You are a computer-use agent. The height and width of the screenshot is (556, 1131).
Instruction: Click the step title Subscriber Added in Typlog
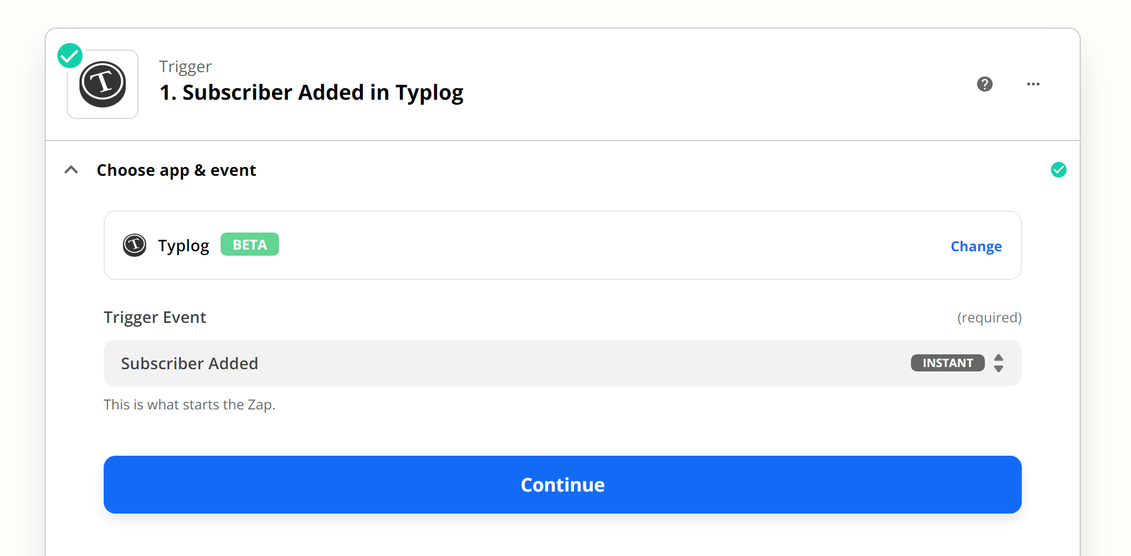point(311,93)
